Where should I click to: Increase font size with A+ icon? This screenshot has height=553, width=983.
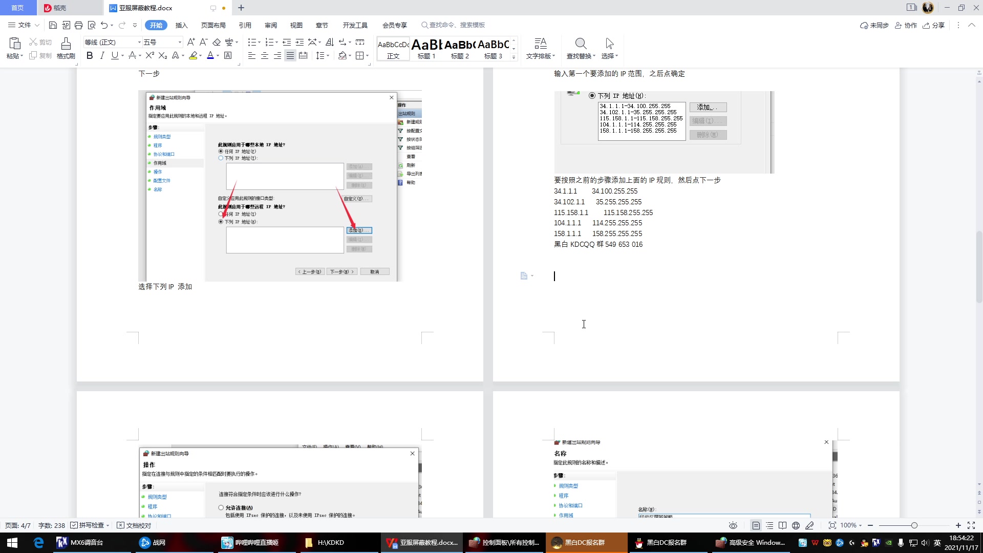pyautogui.click(x=191, y=42)
